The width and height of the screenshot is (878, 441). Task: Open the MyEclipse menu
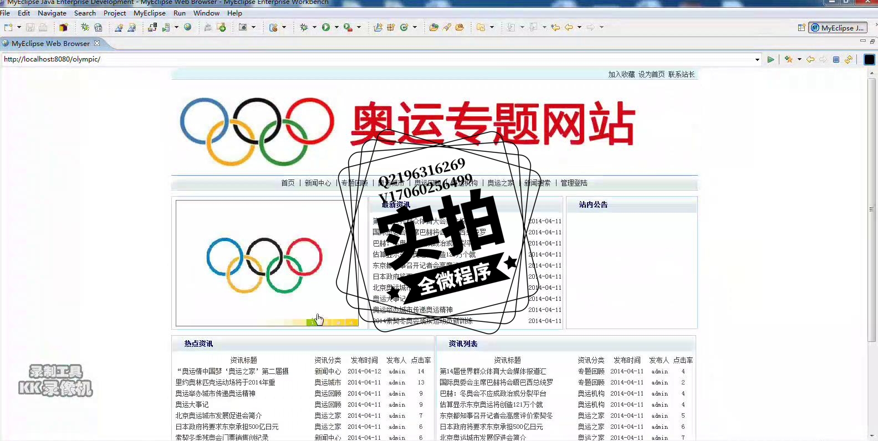click(150, 13)
